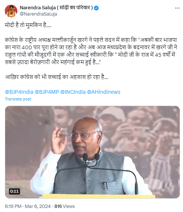Open the @BJP4MP mention
The height and width of the screenshot is (212, 183).
pos(47,92)
